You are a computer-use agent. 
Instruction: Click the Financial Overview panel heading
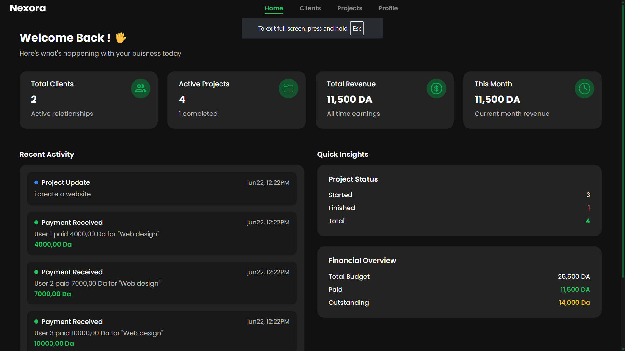[362, 260]
